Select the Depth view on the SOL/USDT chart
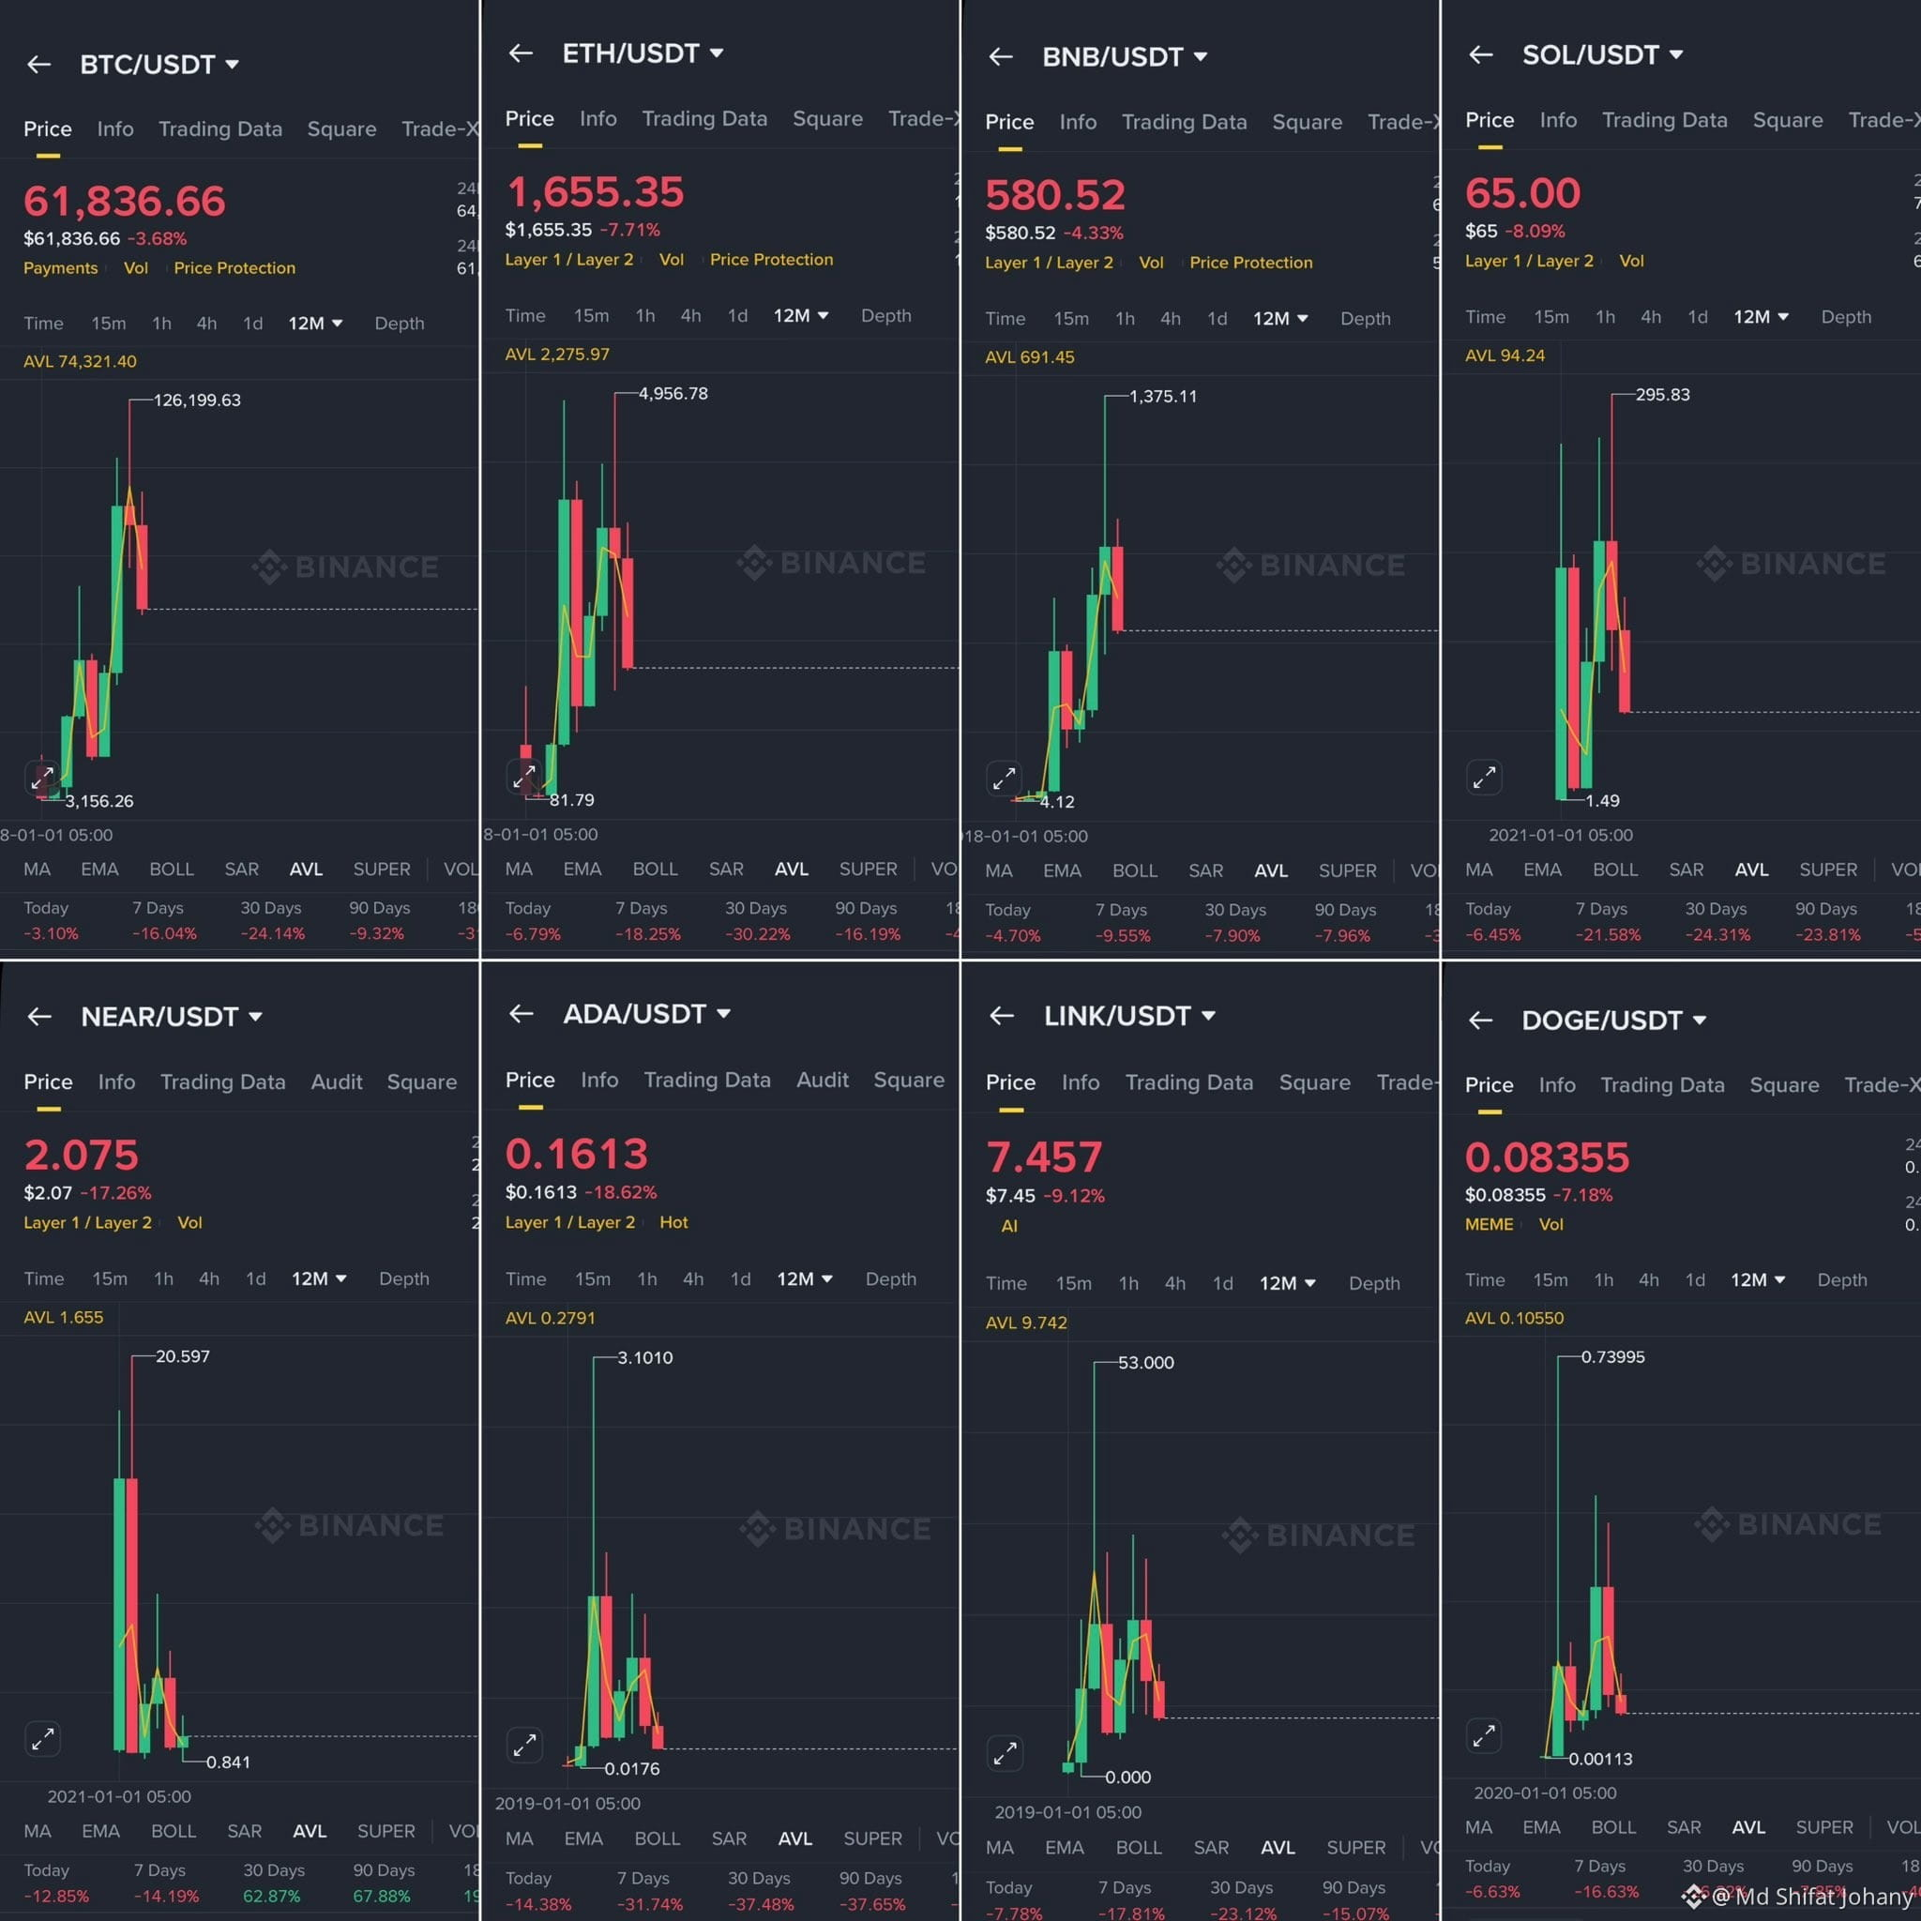Viewport: 1921px width, 1921px height. [x=1845, y=317]
